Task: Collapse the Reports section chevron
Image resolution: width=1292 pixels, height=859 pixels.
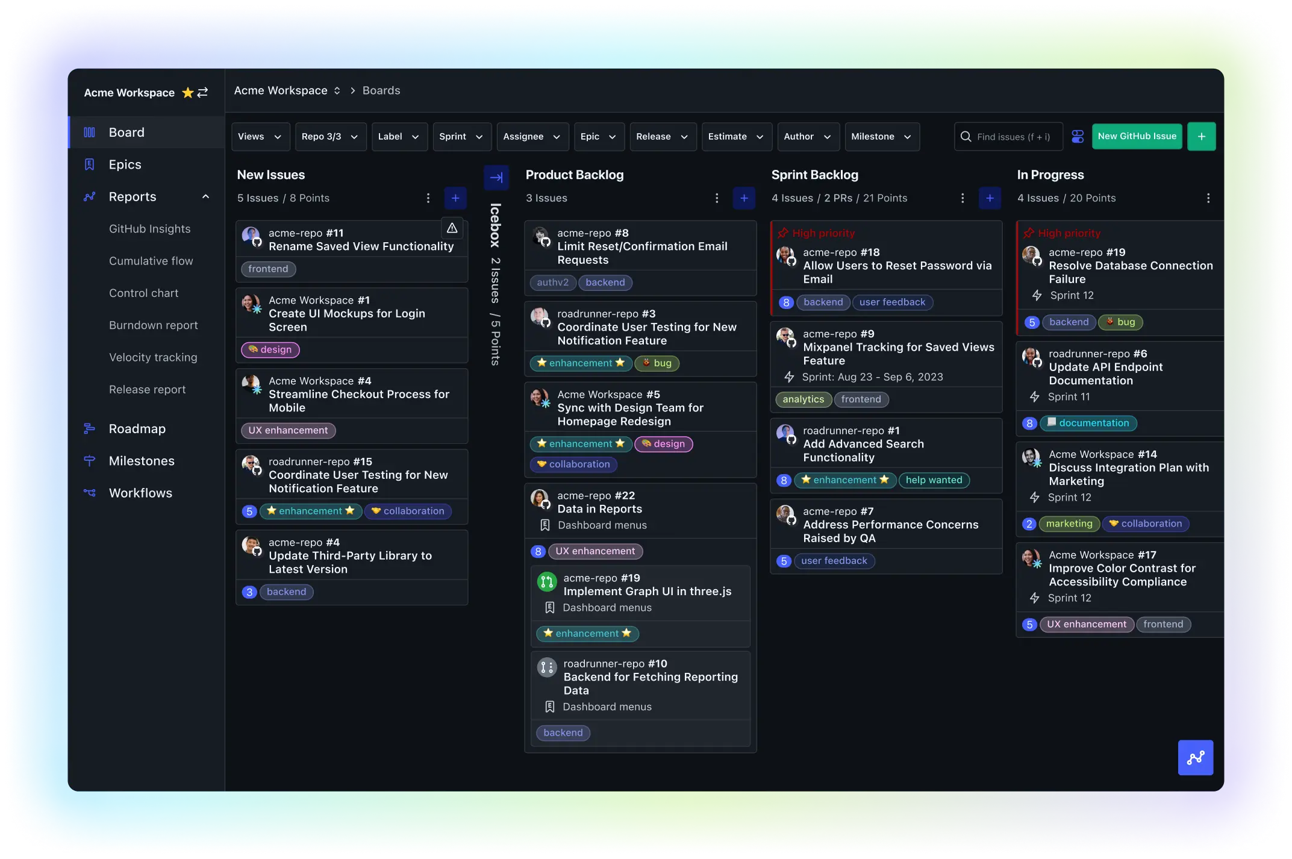Action: [205, 196]
